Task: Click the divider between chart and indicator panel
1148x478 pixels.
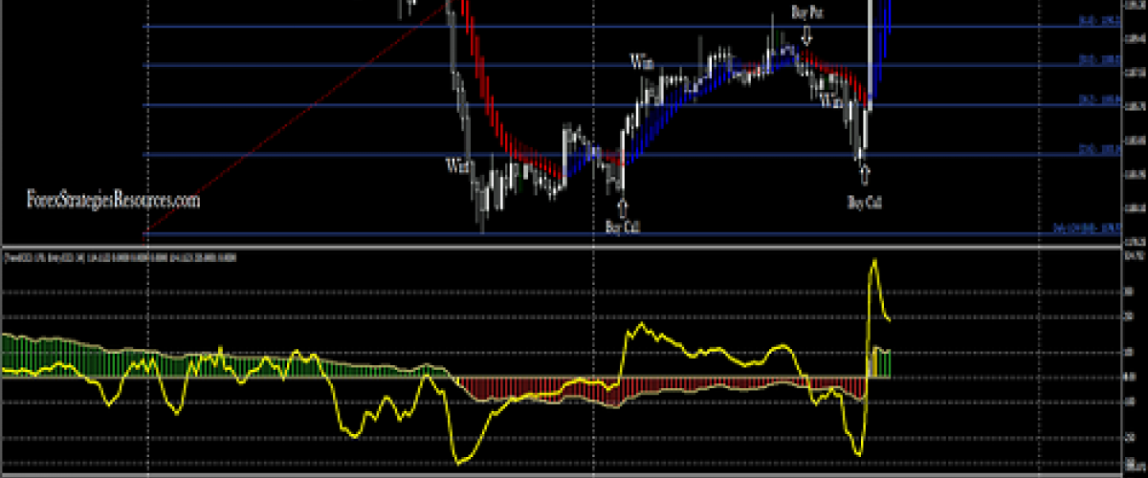Action: coord(574,248)
